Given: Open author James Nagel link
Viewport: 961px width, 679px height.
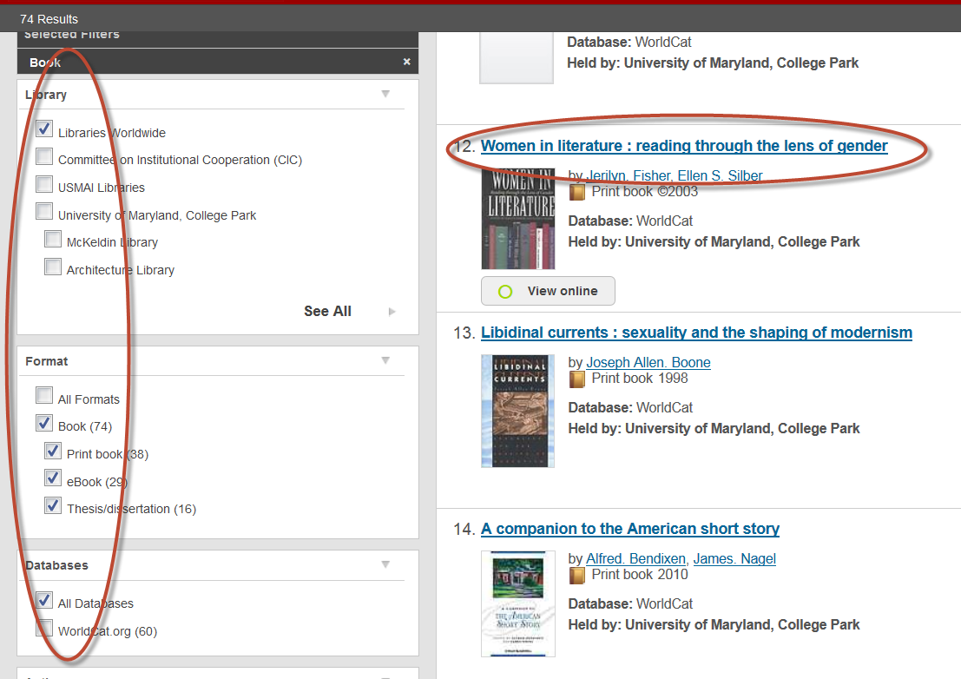Looking at the screenshot, I should coord(734,559).
